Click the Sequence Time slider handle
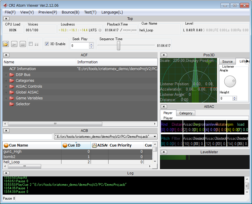 pos(119,45)
